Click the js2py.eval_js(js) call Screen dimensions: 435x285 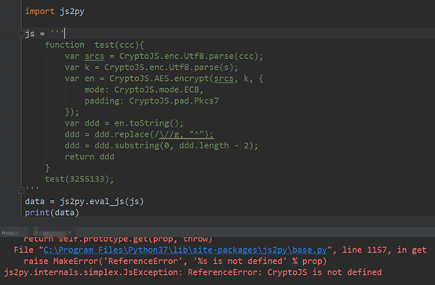tap(102, 202)
